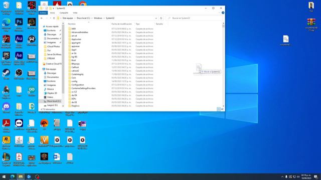Open the Inicio ribbon tab
321x180 pixels.
click(52, 12)
